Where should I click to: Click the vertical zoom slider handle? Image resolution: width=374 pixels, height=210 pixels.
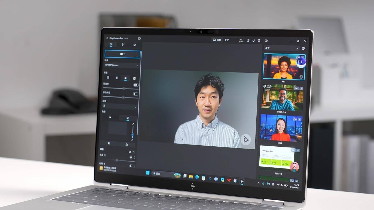point(132,135)
